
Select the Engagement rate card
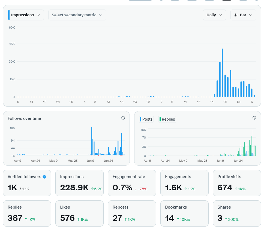tap(132, 183)
